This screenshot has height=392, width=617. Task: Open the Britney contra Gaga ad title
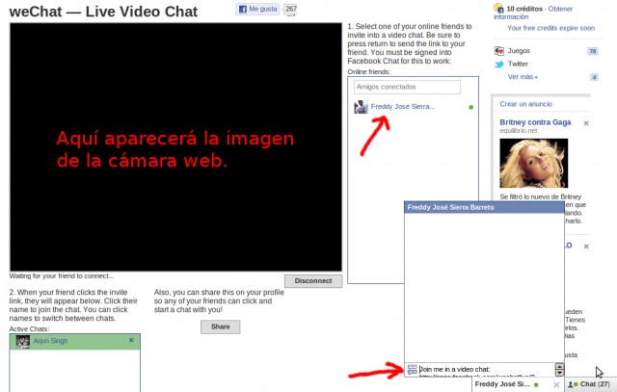point(535,122)
